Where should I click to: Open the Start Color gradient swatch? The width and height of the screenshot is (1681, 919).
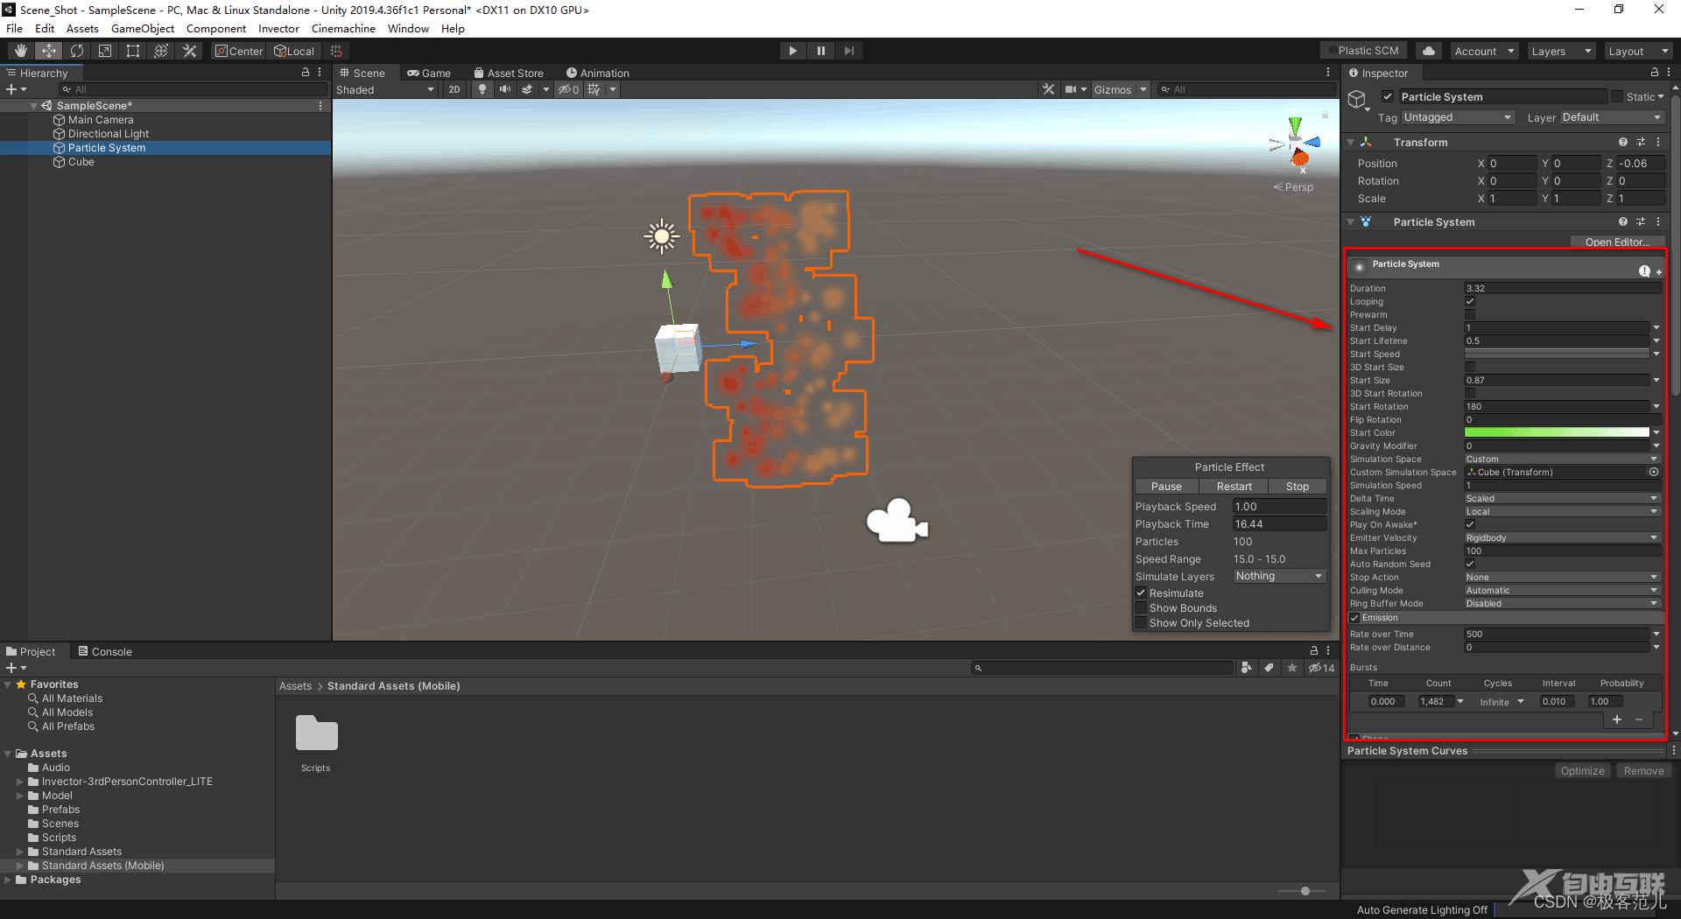coord(1557,432)
